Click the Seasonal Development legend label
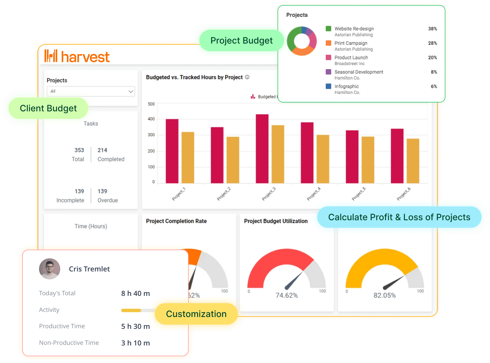Viewport: 490px width, 363px height. 359,72
